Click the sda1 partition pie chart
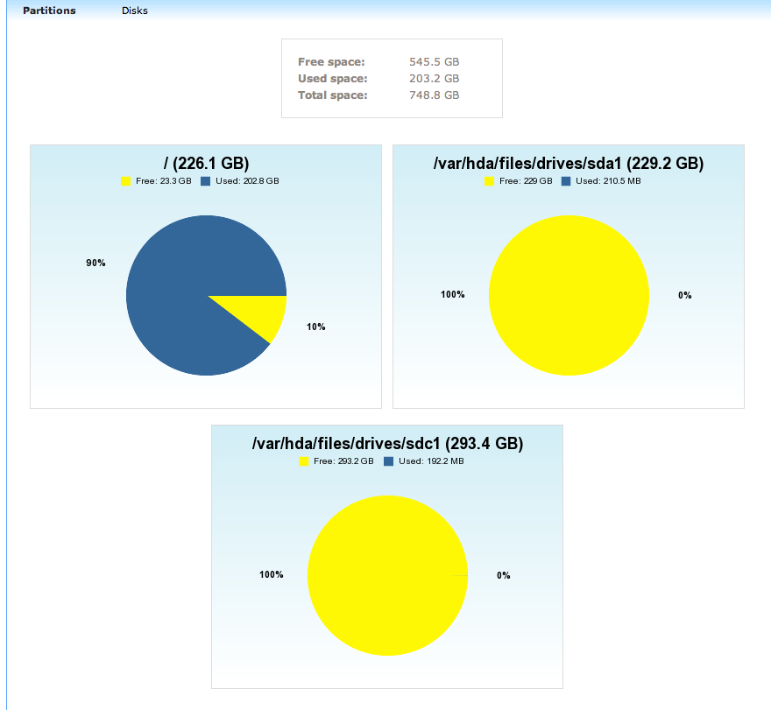The image size is (771, 710). pos(569,295)
